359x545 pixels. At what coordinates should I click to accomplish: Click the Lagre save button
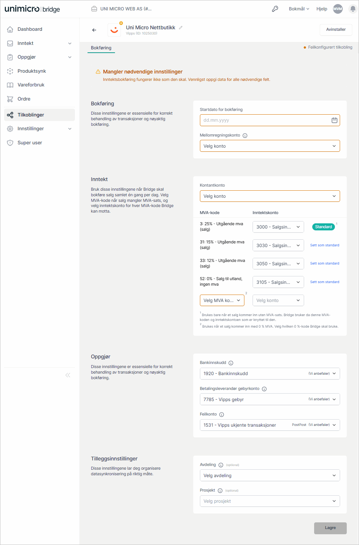pos(330,528)
